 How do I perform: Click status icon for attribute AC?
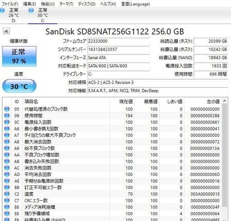click(x=7, y=168)
